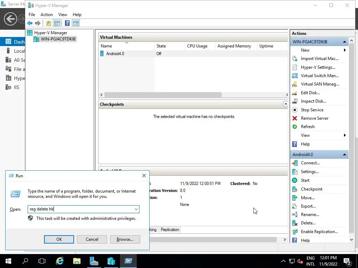Open the Help menu
Image resolution: width=358 pixels, height=268 pixels.
[77, 15]
